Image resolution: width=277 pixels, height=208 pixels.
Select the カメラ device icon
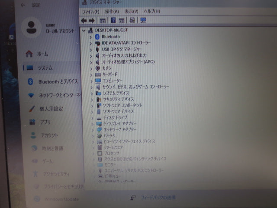[98, 68]
